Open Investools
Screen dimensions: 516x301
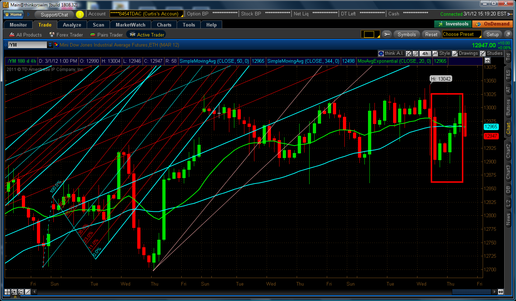coord(453,24)
